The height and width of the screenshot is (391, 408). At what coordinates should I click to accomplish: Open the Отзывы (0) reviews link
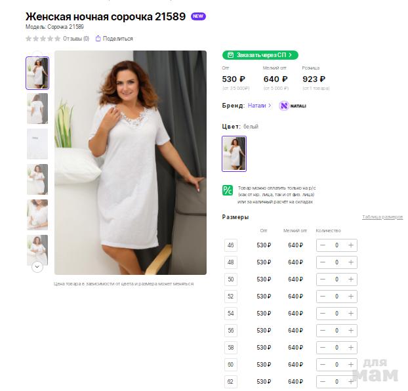[76, 39]
